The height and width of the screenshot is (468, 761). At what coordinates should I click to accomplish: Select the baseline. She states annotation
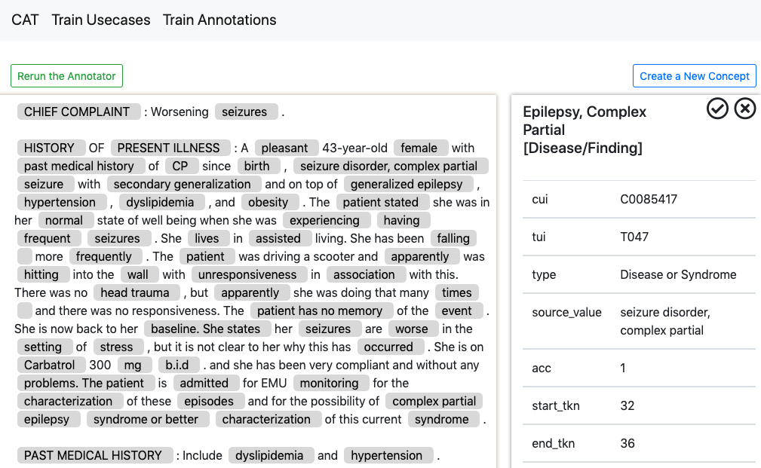coord(207,329)
